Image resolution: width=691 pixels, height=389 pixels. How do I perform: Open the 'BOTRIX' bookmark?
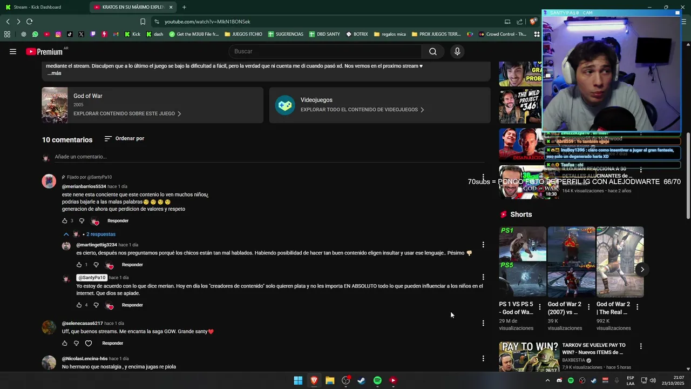click(357, 34)
